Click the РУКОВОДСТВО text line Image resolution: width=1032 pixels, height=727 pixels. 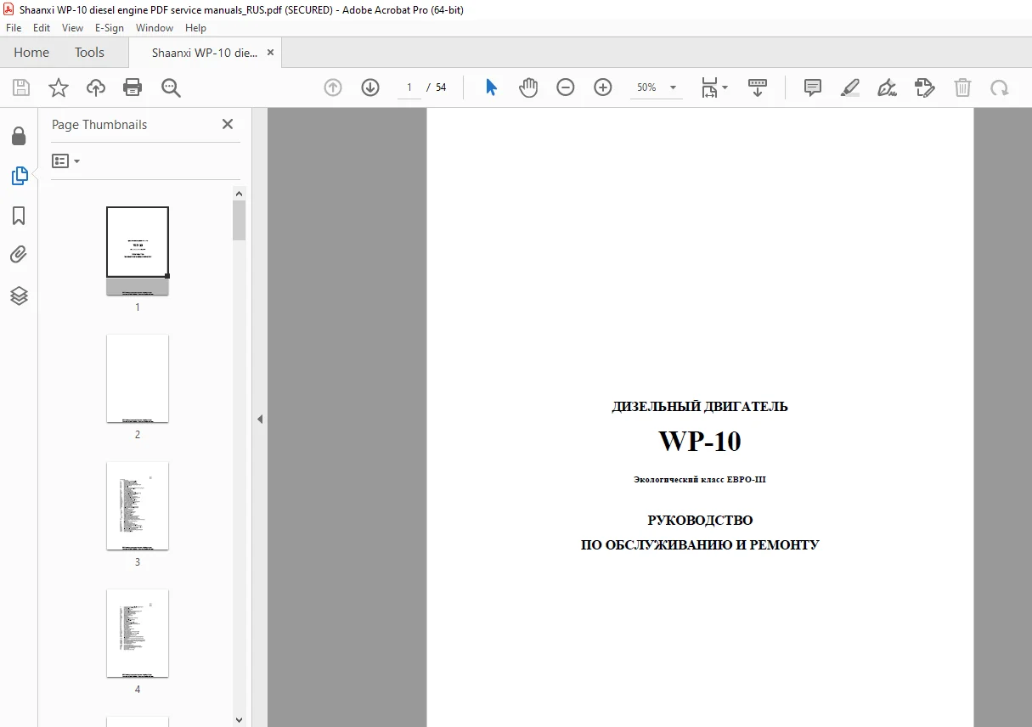[700, 521]
